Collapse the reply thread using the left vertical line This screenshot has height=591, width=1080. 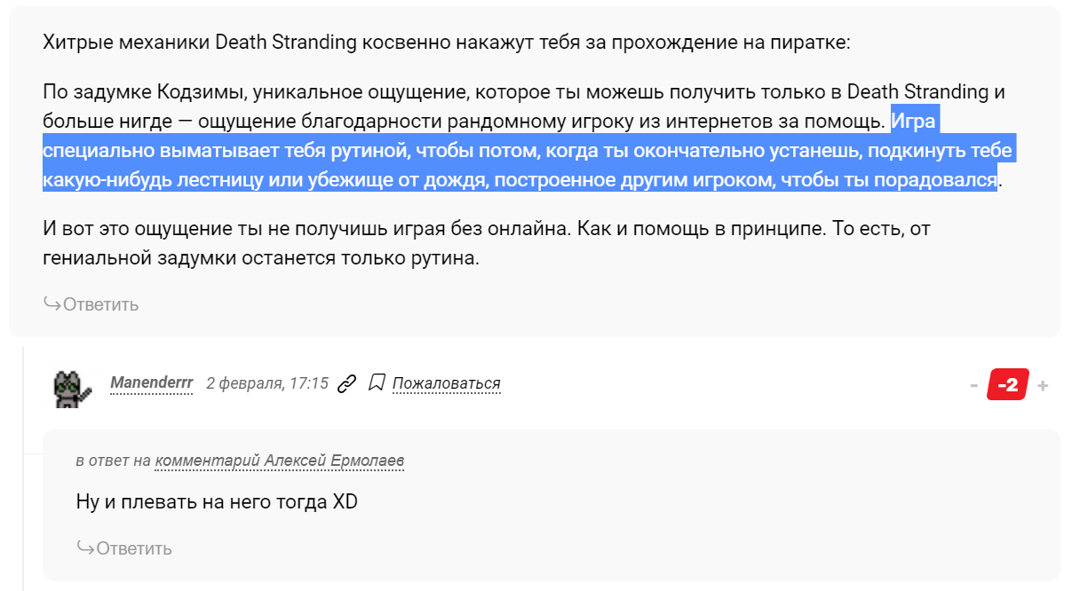tap(24, 461)
